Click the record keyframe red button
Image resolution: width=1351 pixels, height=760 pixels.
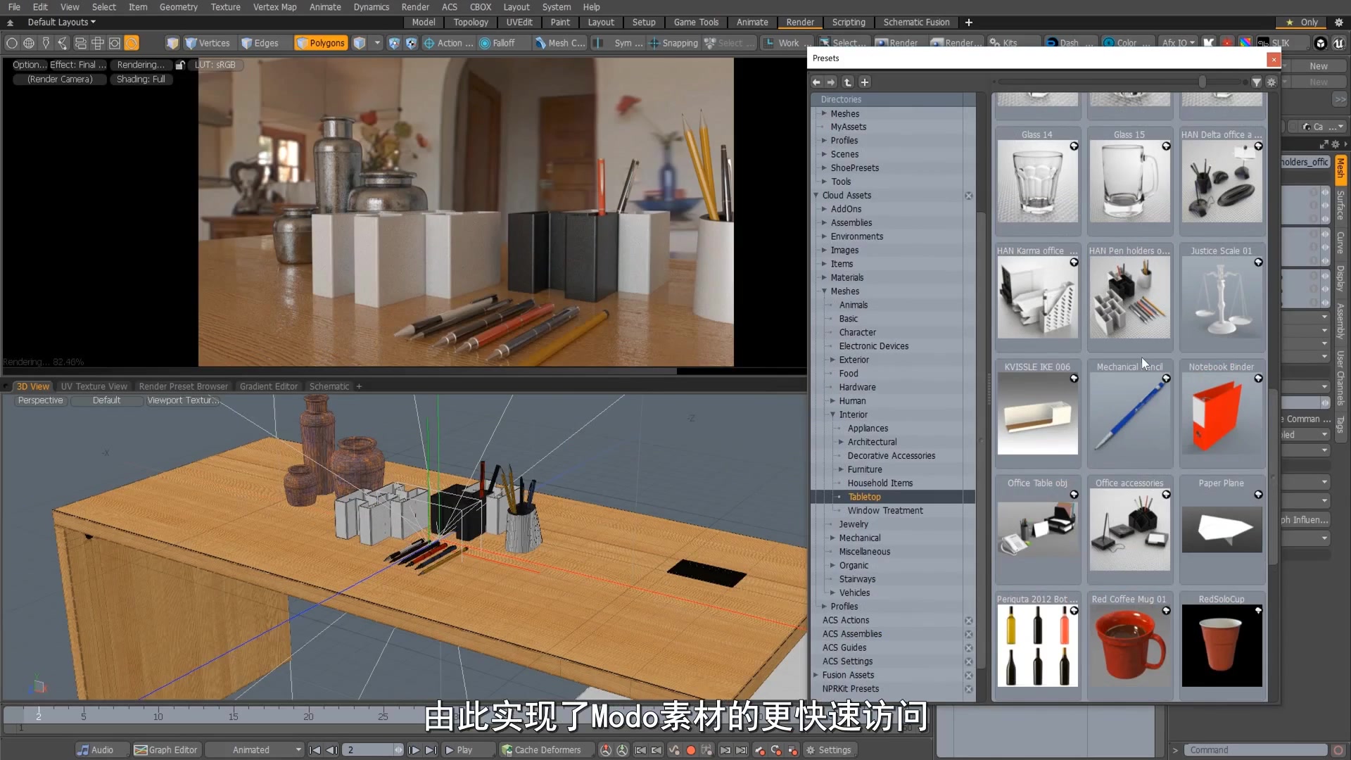[690, 750]
